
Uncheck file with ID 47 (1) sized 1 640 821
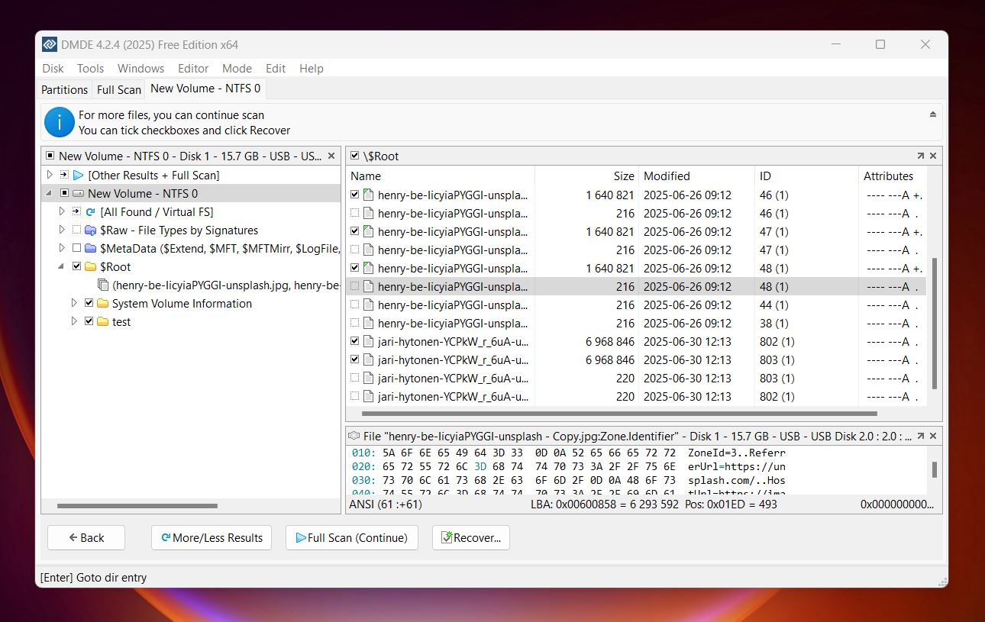pyautogui.click(x=354, y=230)
